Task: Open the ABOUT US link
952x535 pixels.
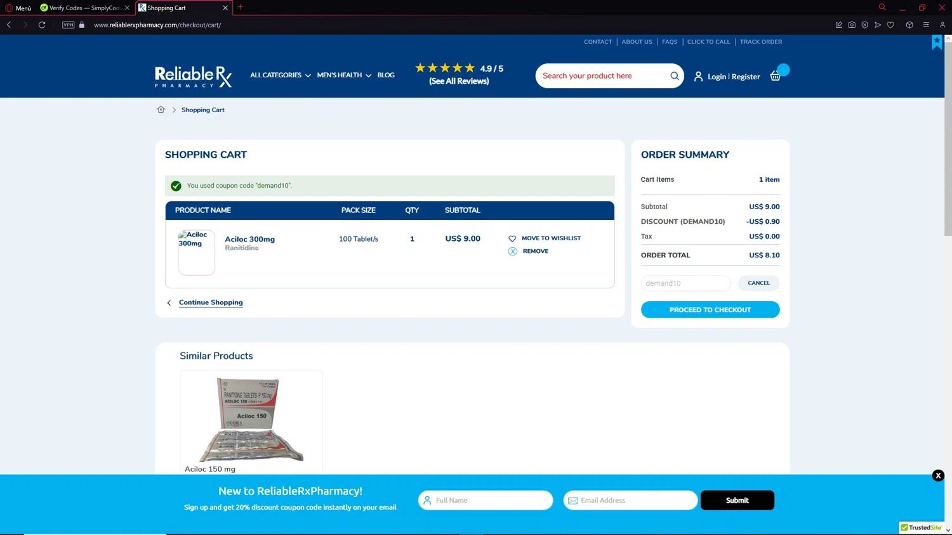Action: (x=637, y=42)
